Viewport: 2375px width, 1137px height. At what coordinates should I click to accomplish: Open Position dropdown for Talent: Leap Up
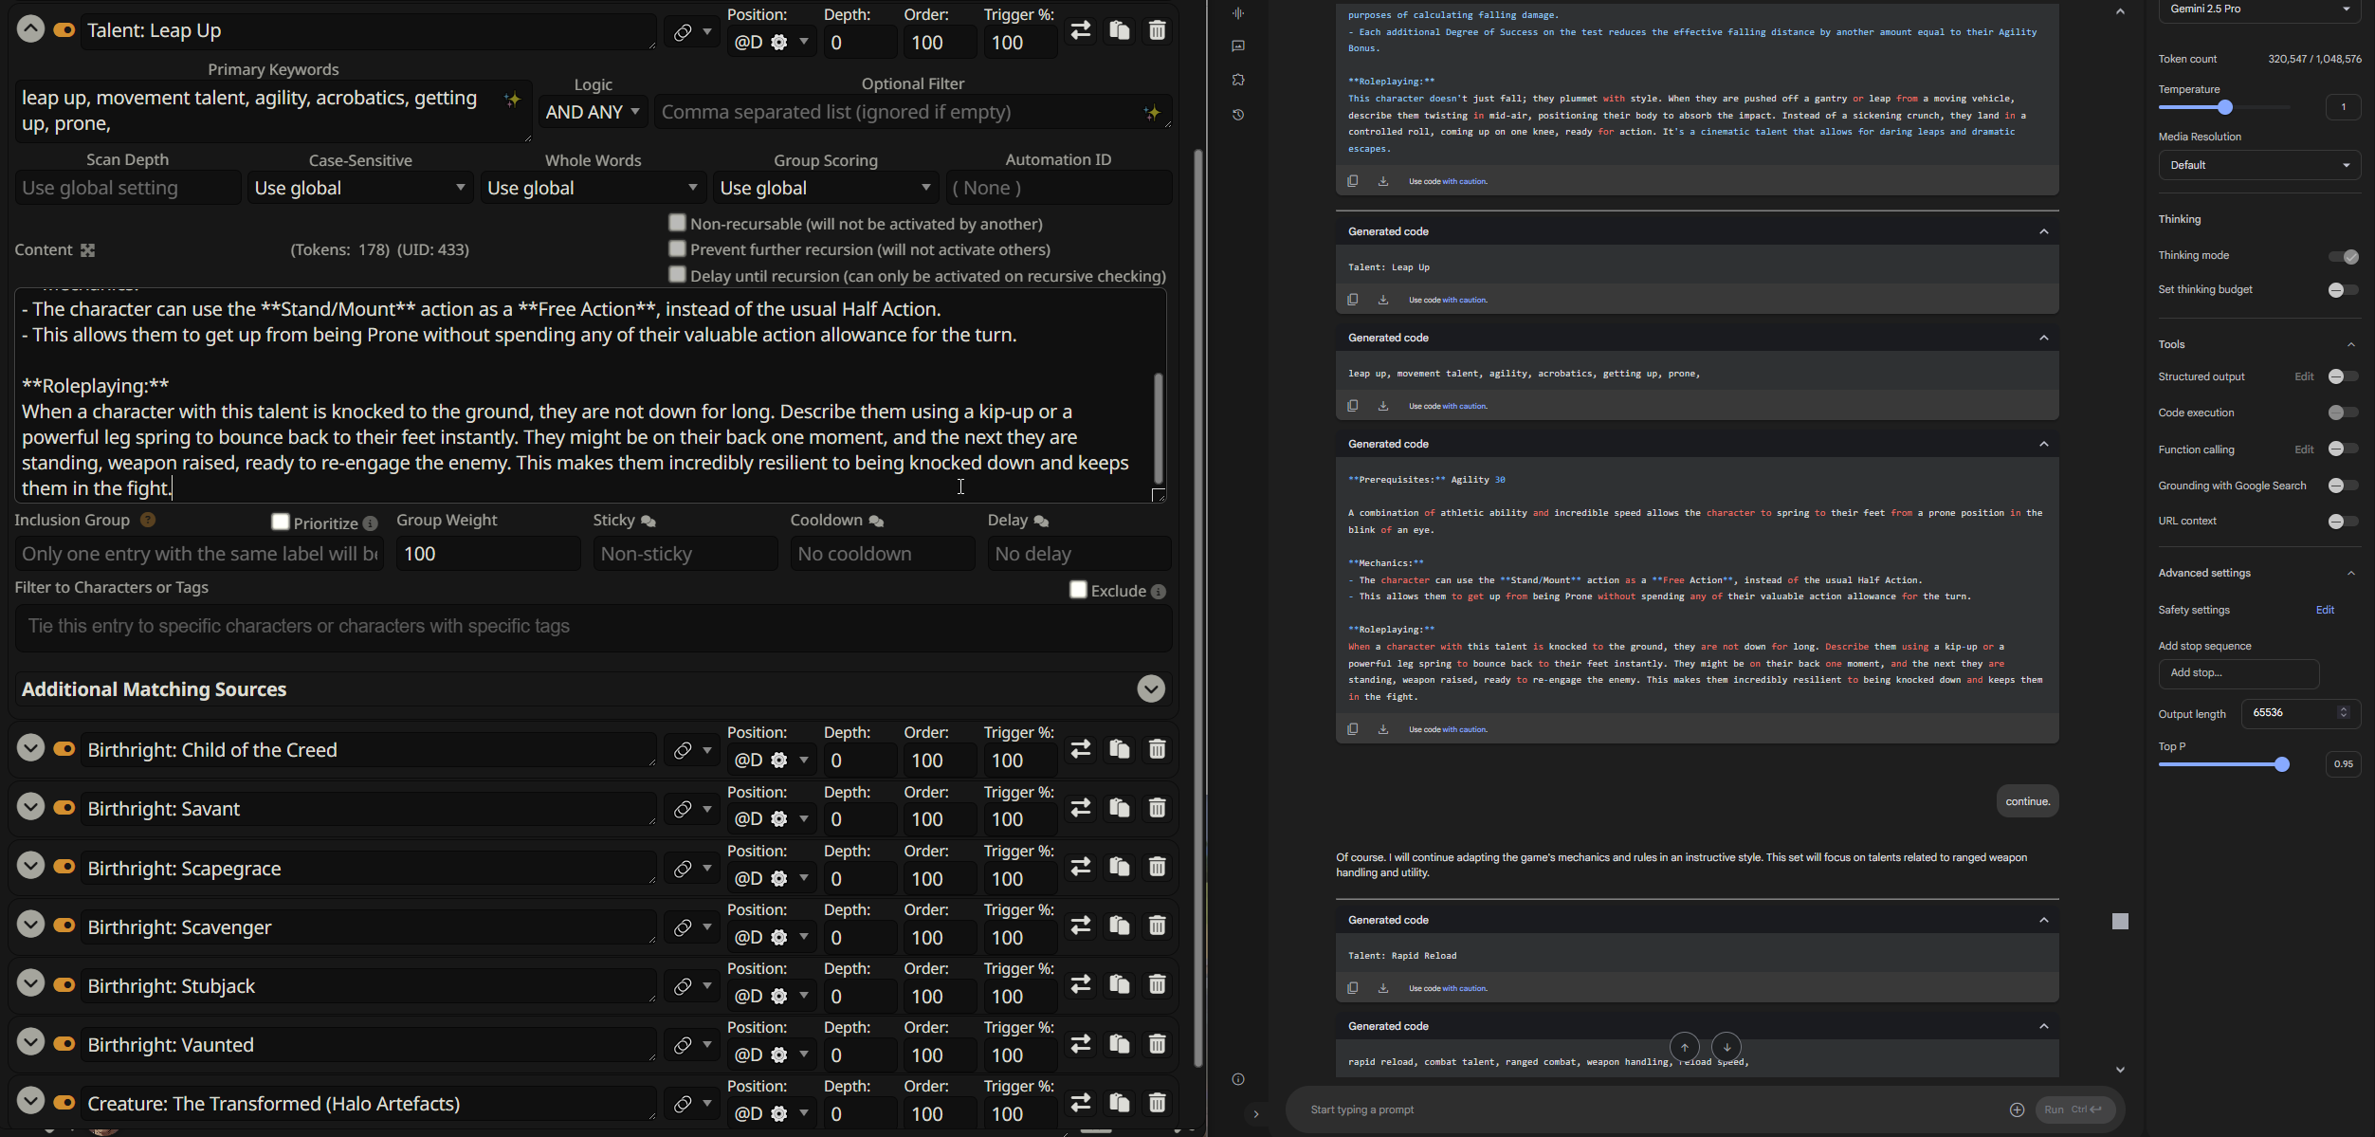tap(773, 43)
